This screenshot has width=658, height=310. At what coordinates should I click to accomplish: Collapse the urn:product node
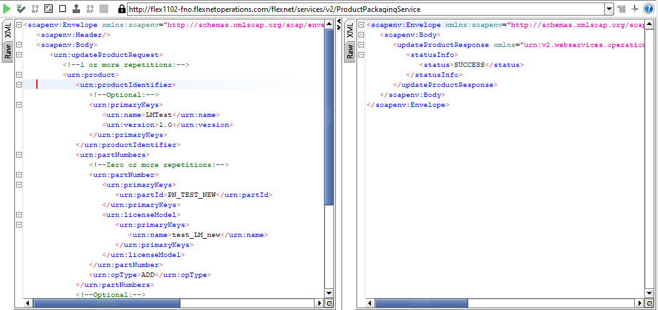pyautogui.click(x=19, y=74)
